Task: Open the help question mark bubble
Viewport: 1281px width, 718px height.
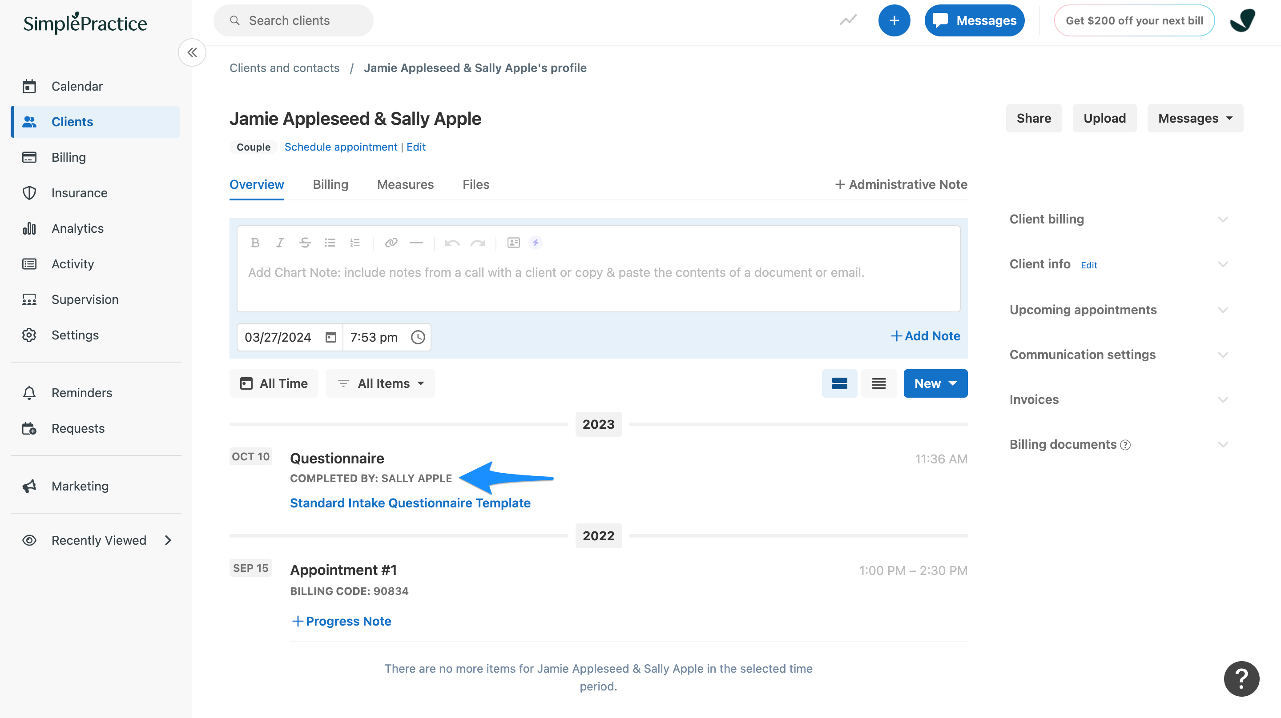Action: [x=1241, y=678]
